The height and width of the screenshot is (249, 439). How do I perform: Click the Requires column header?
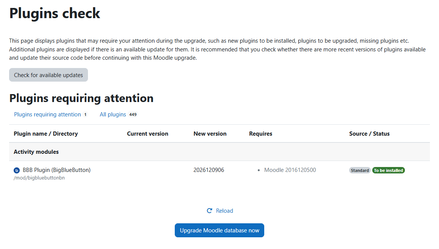[x=260, y=134]
